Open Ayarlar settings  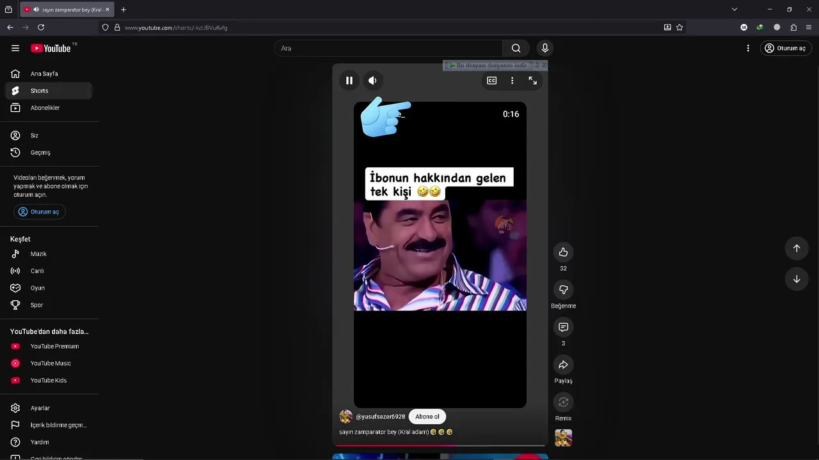49,408
